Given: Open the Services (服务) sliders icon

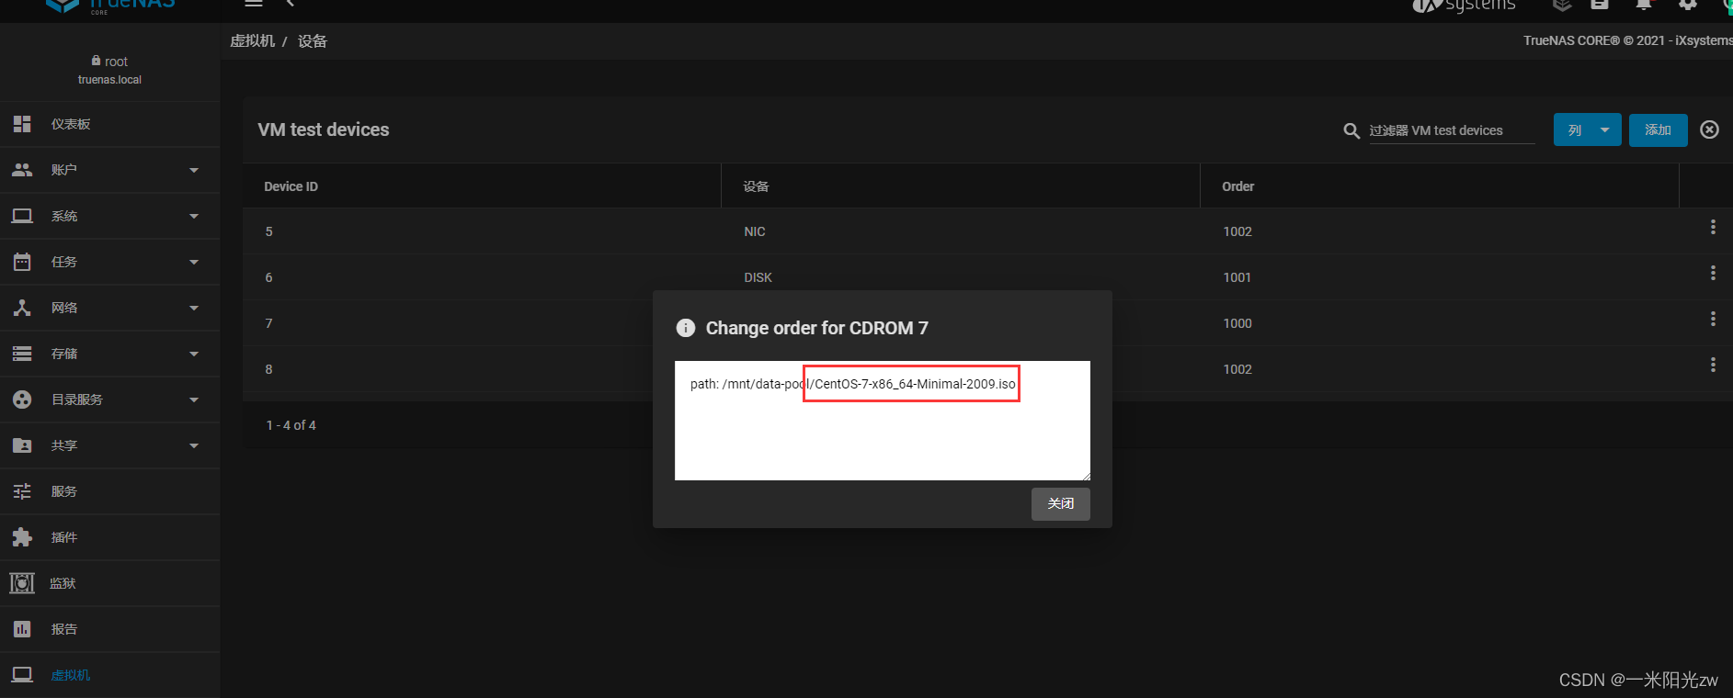Looking at the screenshot, I should point(22,491).
